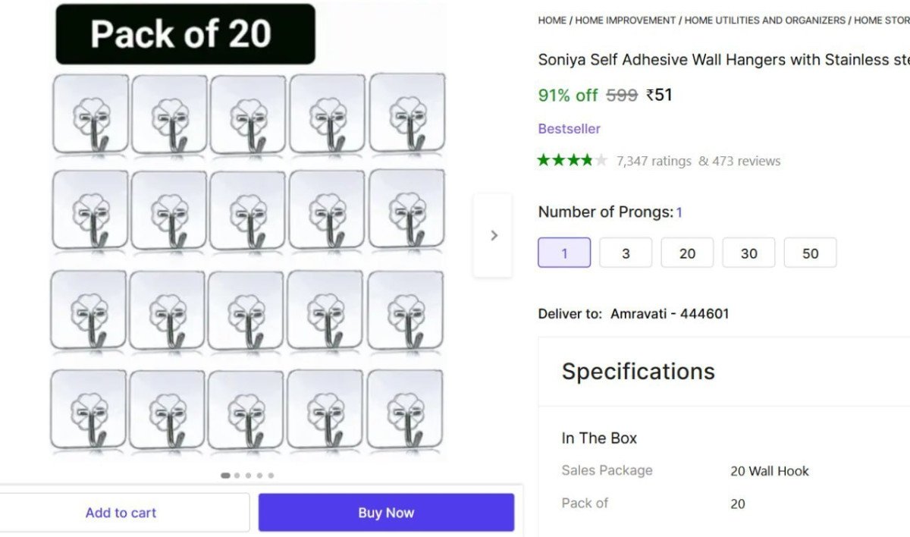Select prong option 50
Screen dimensions: 910x537
(810, 253)
